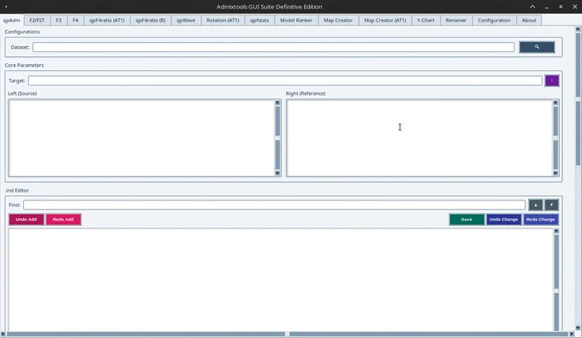Click the main vertical scrollbar thumb
Screen dimensions: 582x338
pos(578,99)
